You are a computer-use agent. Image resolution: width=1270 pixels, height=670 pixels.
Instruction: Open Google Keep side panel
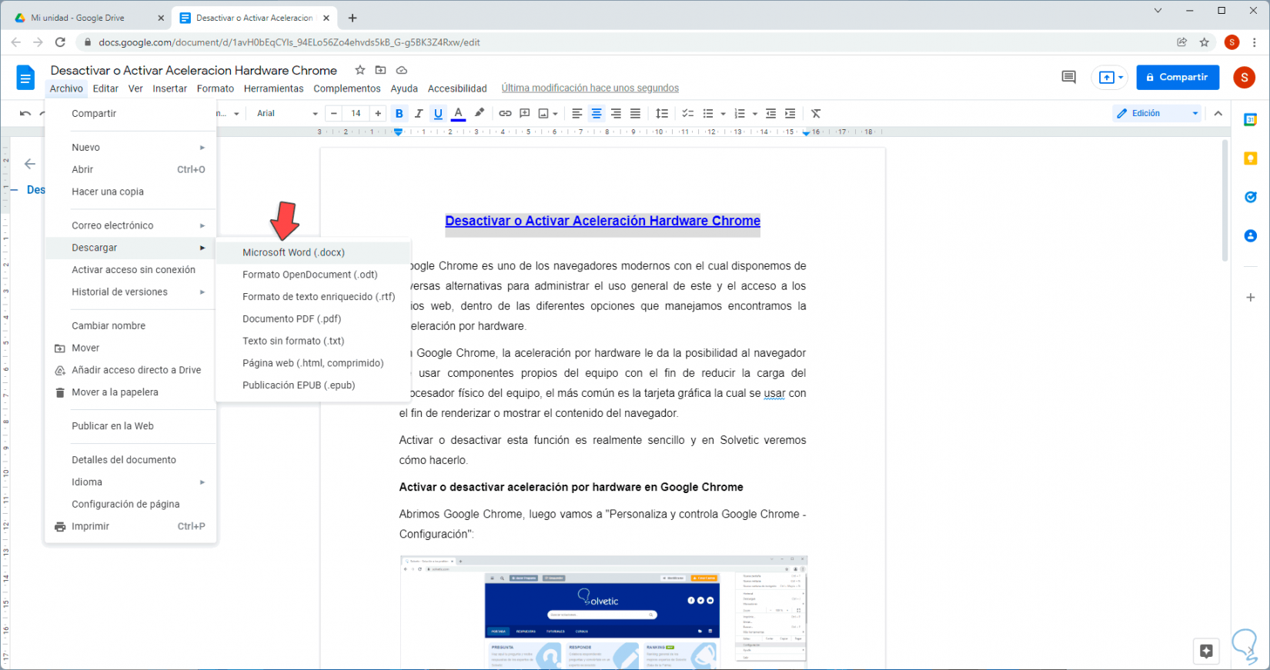[1251, 158]
